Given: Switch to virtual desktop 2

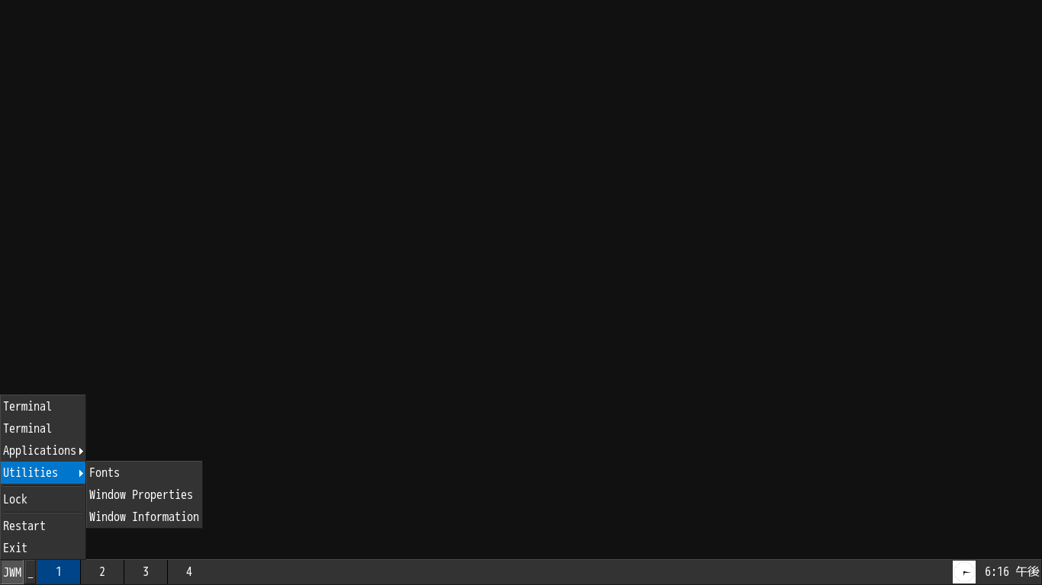Looking at the screenshot, I should click(102, 572).
